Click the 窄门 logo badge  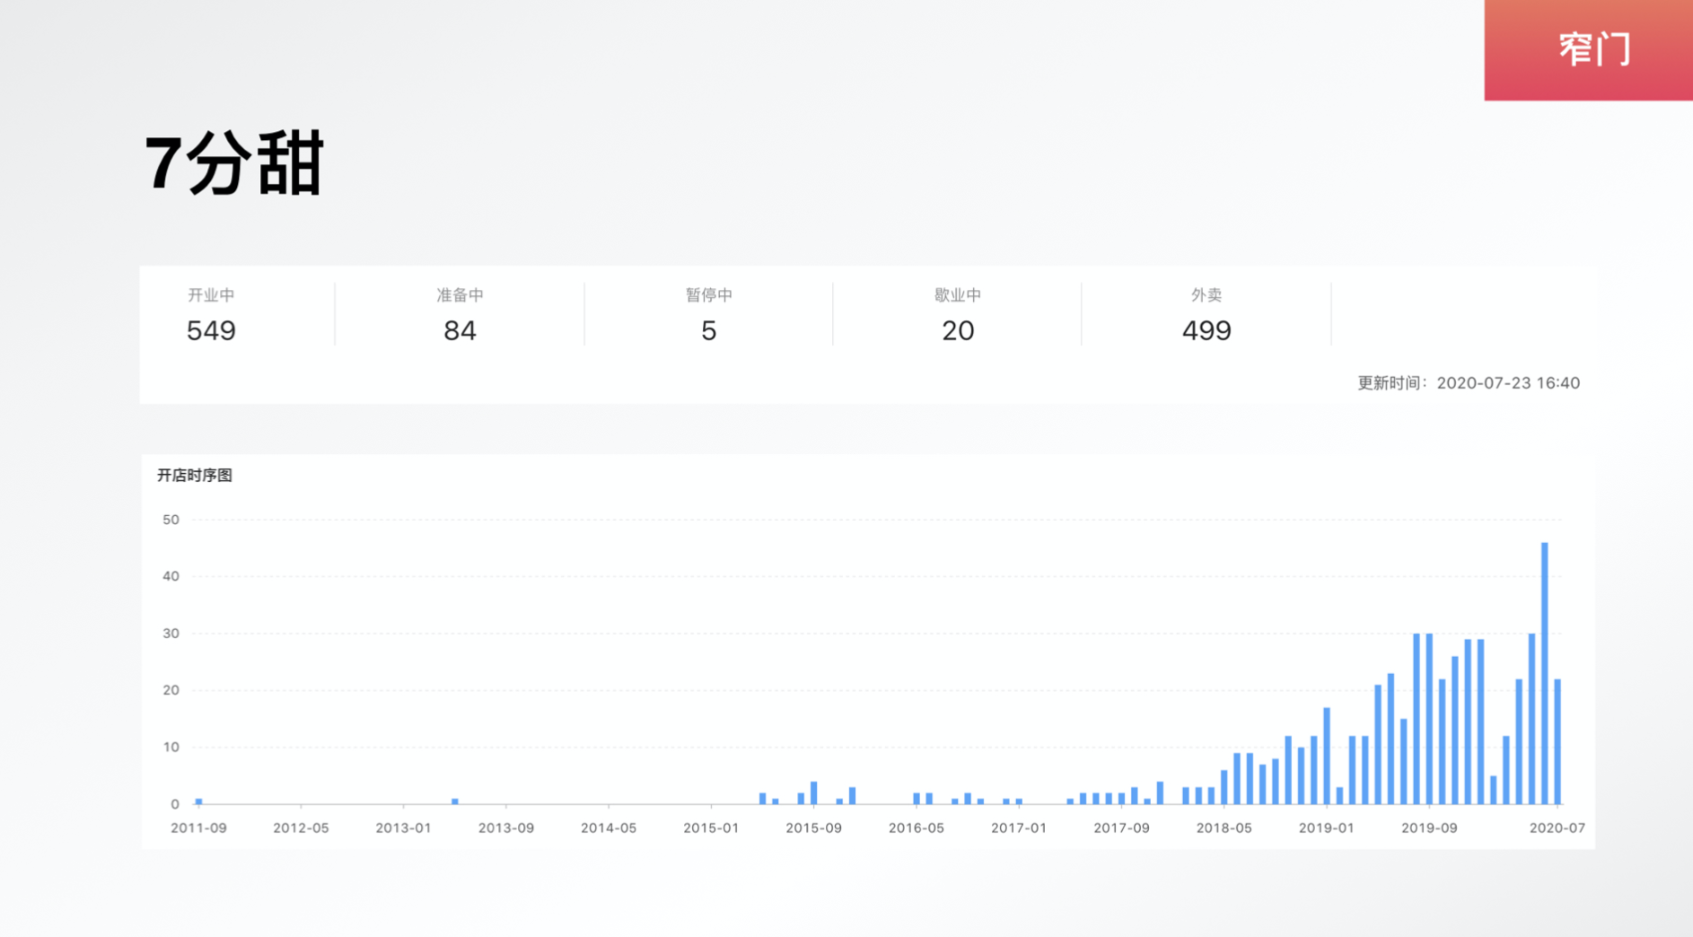[1588, 49]
